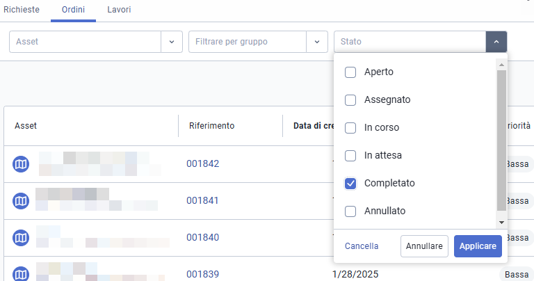534x281 pixels.
Task: Click the Bassa priority badge in row 001839
Action: pos(517,274)
